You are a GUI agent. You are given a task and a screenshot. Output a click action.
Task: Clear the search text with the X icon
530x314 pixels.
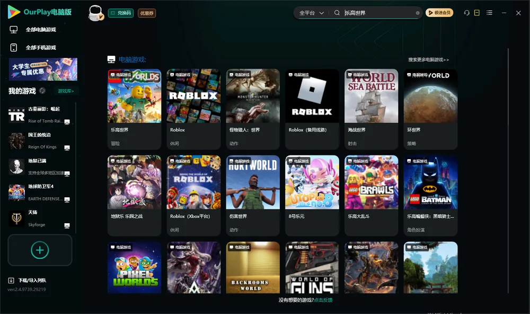418,13
